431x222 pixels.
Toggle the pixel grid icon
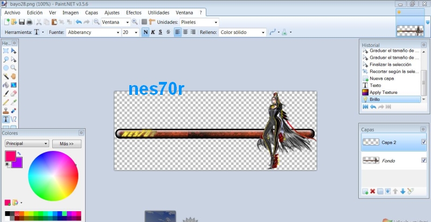[x=144, y=22]
